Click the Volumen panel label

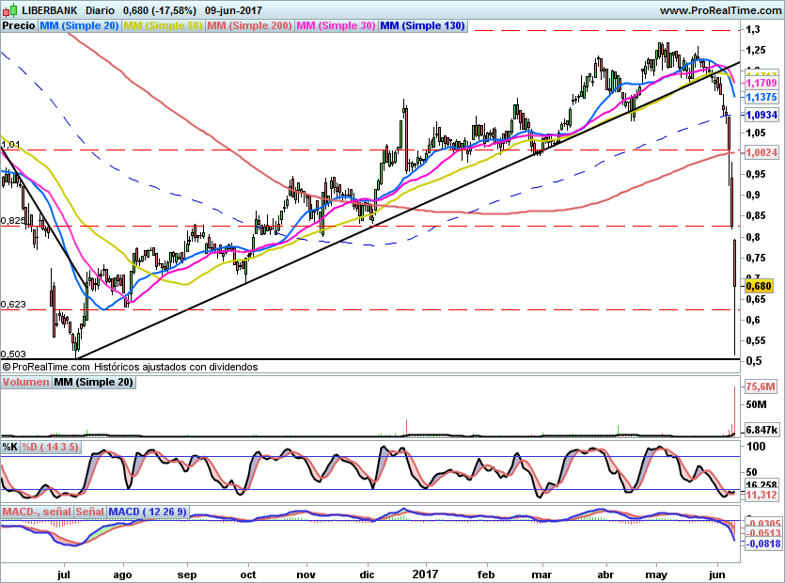(x=25, y=383)
